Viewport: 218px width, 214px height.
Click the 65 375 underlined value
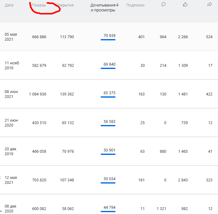[x=109, y=93]
